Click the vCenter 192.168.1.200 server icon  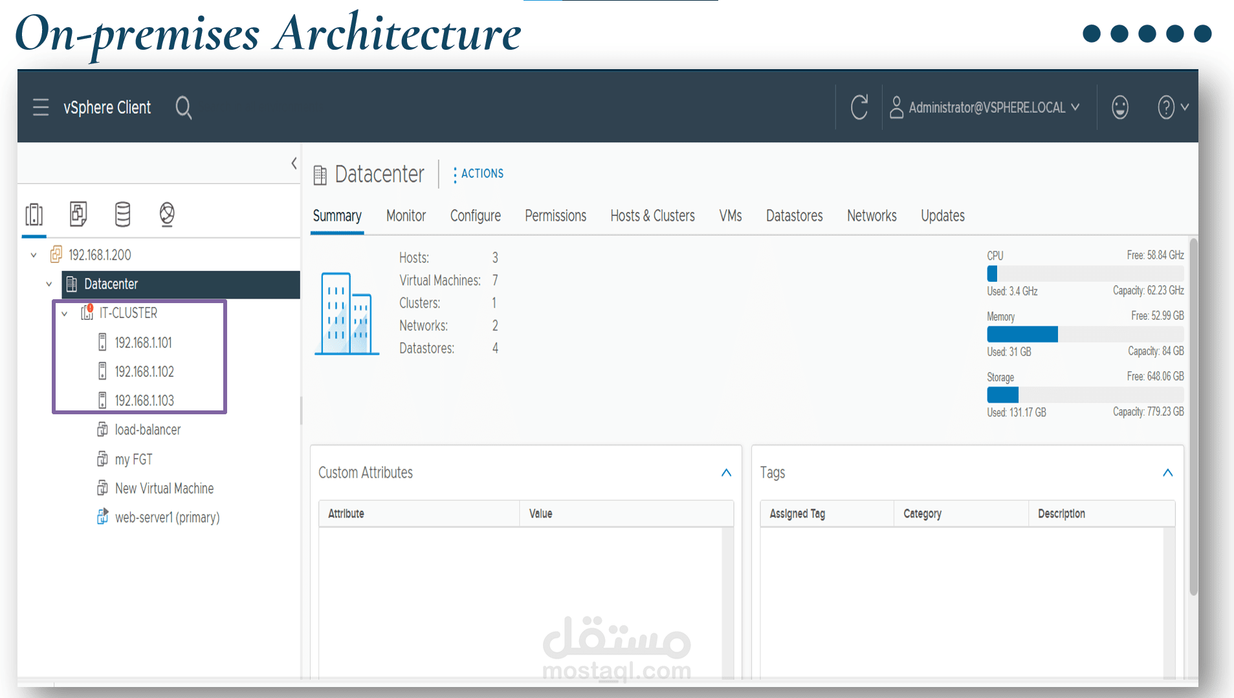pyautogui.click(x=56, y=255)
